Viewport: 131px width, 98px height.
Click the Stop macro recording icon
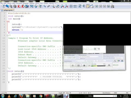tap(100, 6)
